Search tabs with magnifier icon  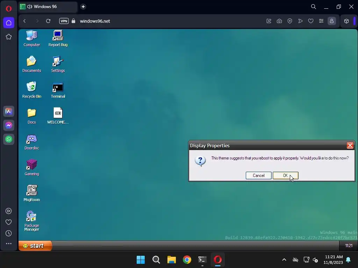[314, 7]
